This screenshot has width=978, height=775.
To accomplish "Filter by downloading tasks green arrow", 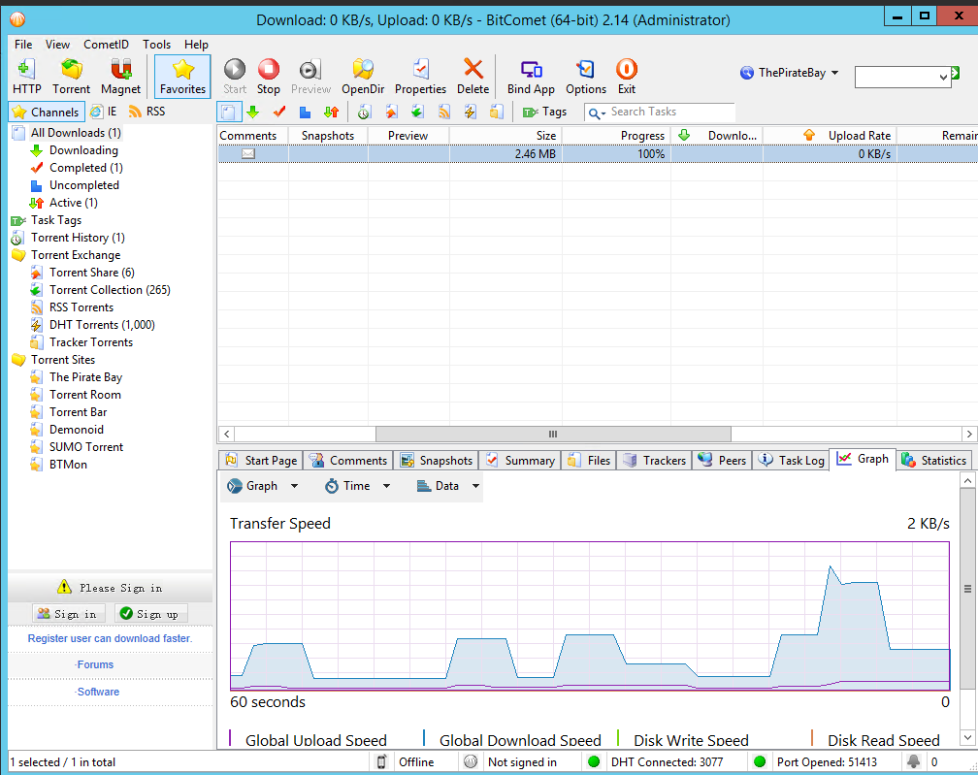I will pyautogui.click(x=252, y=113).
